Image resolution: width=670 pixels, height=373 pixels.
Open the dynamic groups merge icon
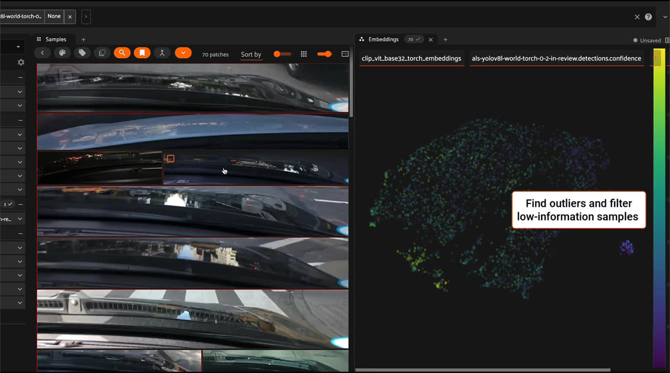pos(162,53)
